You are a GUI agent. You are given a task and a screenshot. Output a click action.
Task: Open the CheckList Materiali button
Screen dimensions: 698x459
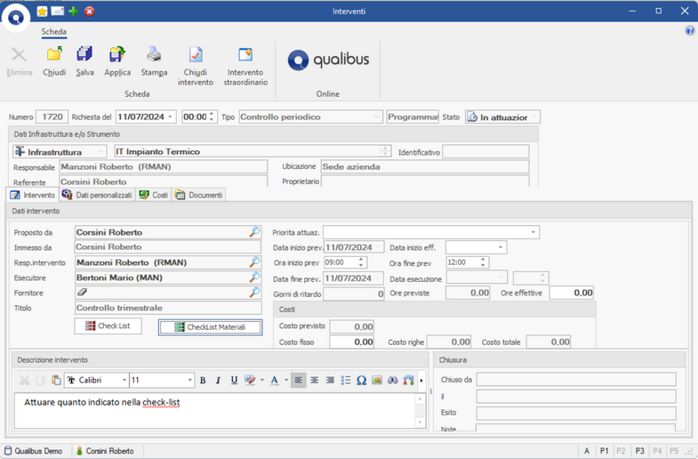pos(210,327)
